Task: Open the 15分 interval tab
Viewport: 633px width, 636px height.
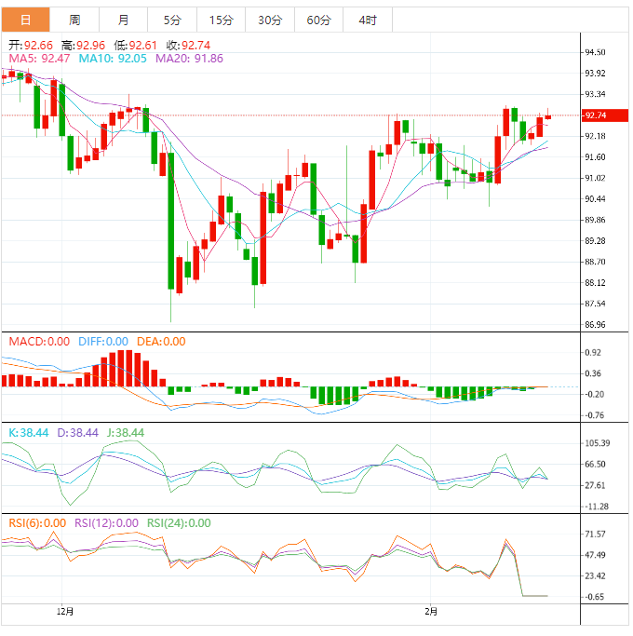Action: 221,20
